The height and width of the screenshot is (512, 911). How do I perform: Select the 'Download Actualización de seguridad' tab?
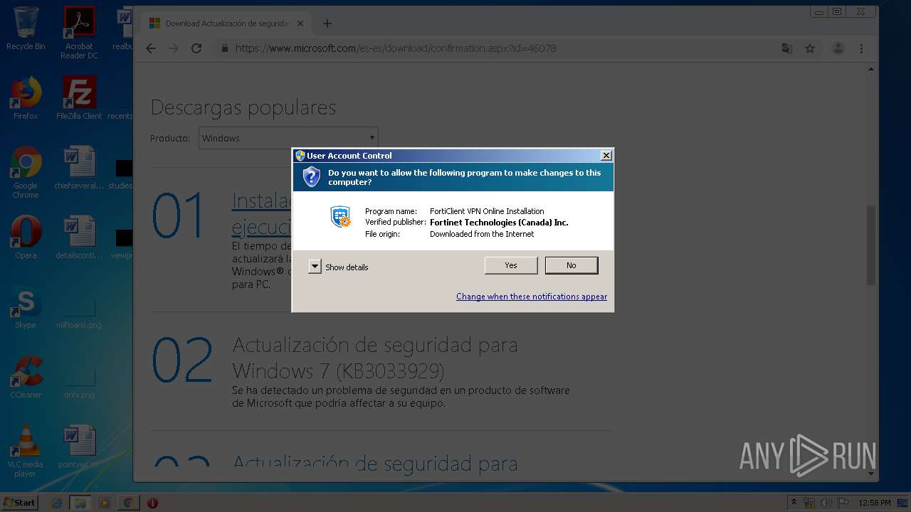pos(225,23)
